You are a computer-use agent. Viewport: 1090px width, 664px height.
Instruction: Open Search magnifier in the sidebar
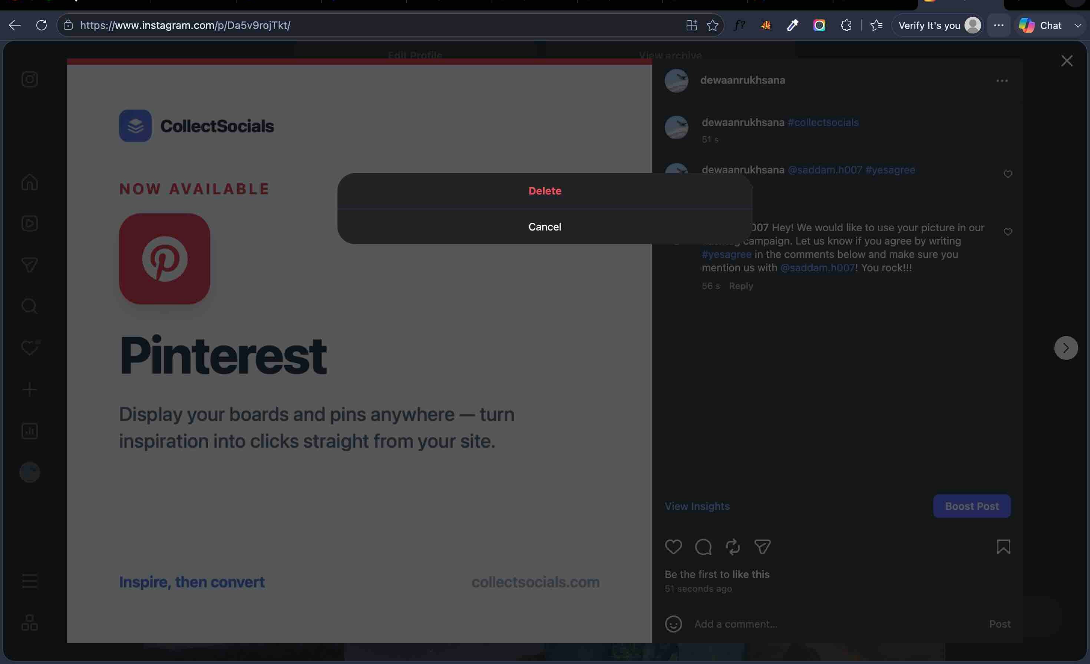30,306
